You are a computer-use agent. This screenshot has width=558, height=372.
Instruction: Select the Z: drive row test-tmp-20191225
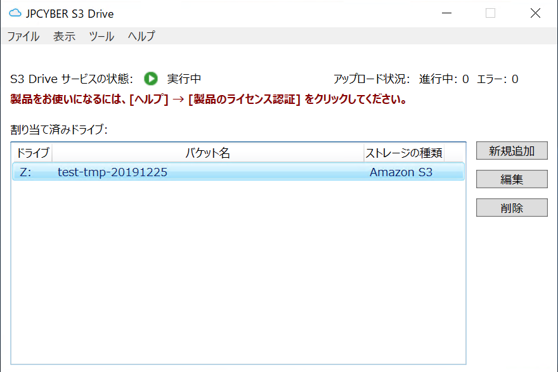pos(190,172)
